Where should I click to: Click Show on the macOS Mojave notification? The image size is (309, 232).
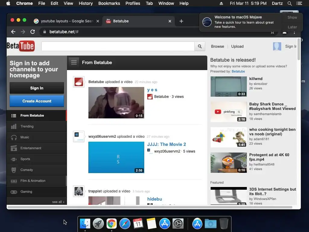pyautogui.click(x=292, y=17)
